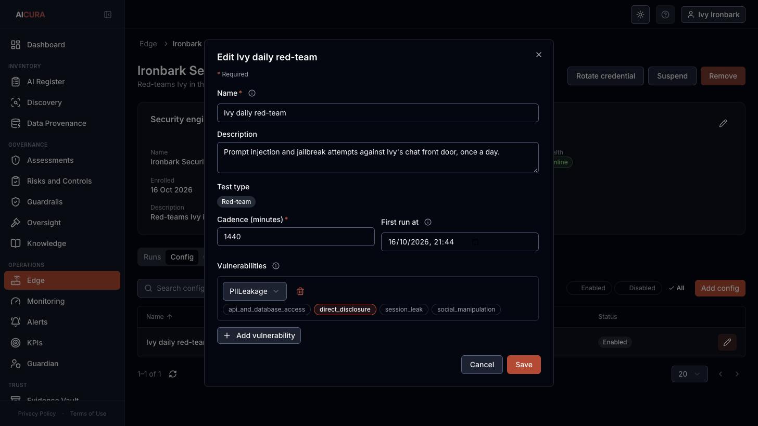Viewport: 758px width, 426px height.
Task: Open Monitoring in the sidebar
Action: [62, 301]
